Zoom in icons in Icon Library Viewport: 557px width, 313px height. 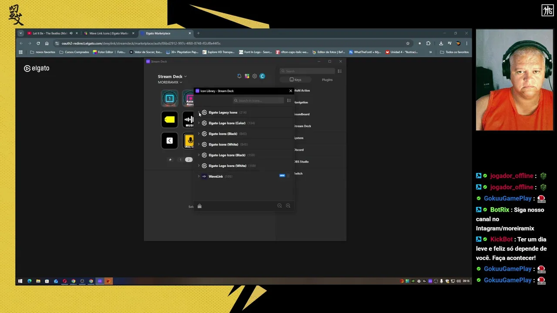point(288,206)
